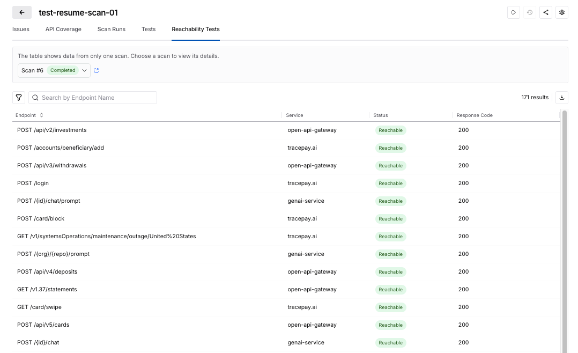Click the share icon
Image resolution: width=578 pixels, height=353 pixels.
tap(546, 12)
